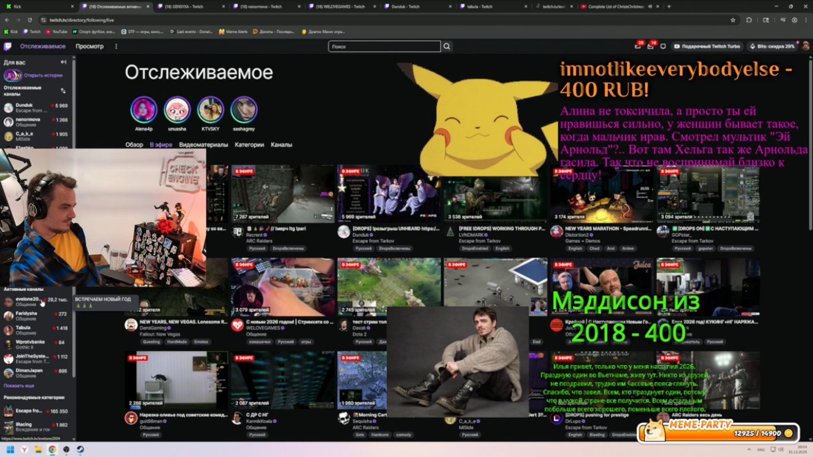The height and width of the screenshot is (457, 813).
Task: Focus the Поиск search field
Action: point(384,47)
